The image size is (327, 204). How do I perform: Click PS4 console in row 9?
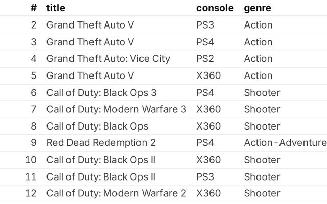pyautogui.click(x=206, y=143)
